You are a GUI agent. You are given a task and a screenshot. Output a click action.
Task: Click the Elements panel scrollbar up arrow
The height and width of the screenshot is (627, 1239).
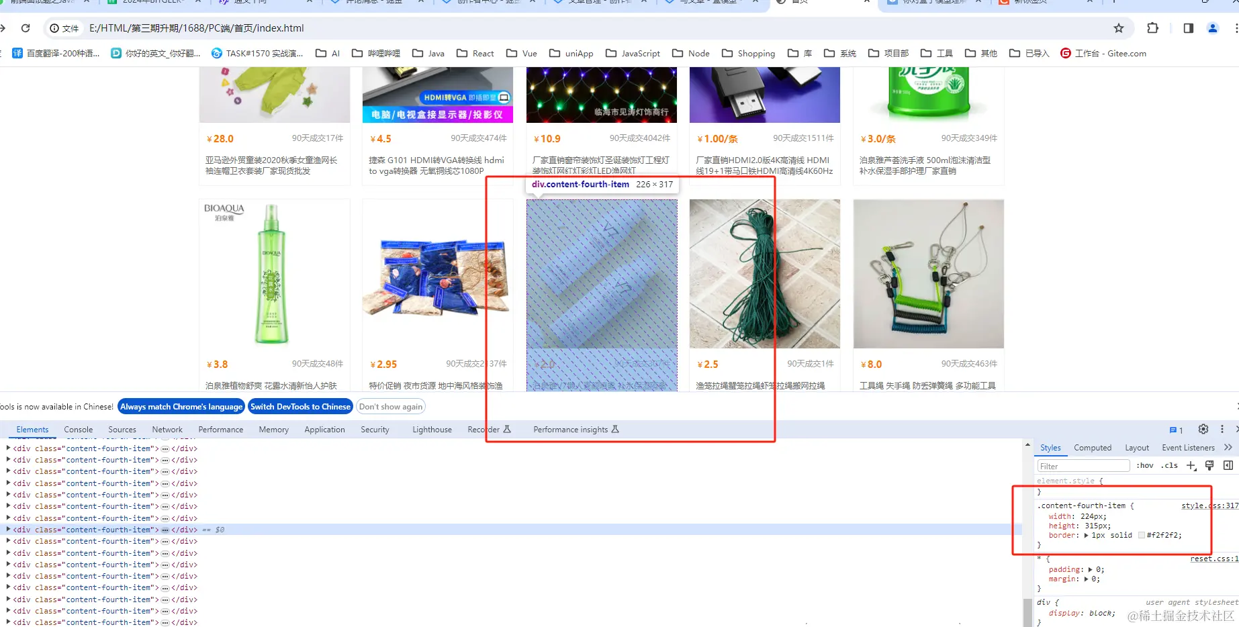tap(1027, 444)
